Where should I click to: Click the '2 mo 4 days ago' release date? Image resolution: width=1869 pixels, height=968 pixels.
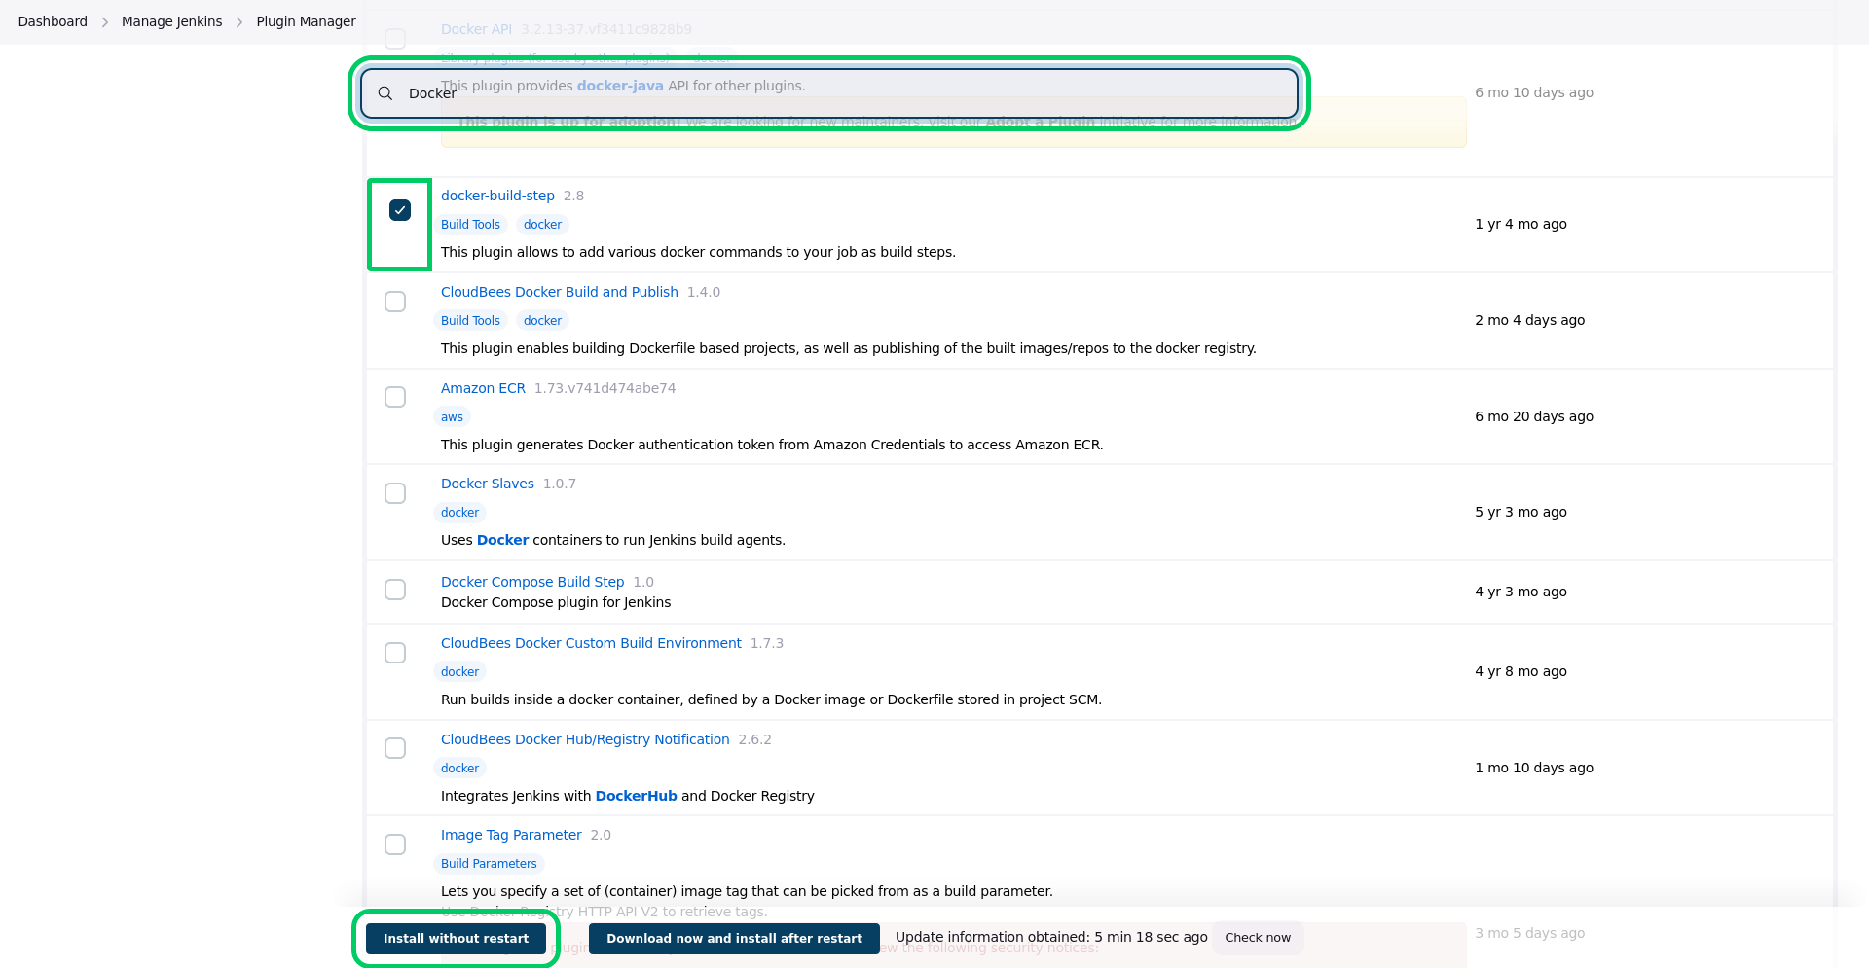[1529, 320]
